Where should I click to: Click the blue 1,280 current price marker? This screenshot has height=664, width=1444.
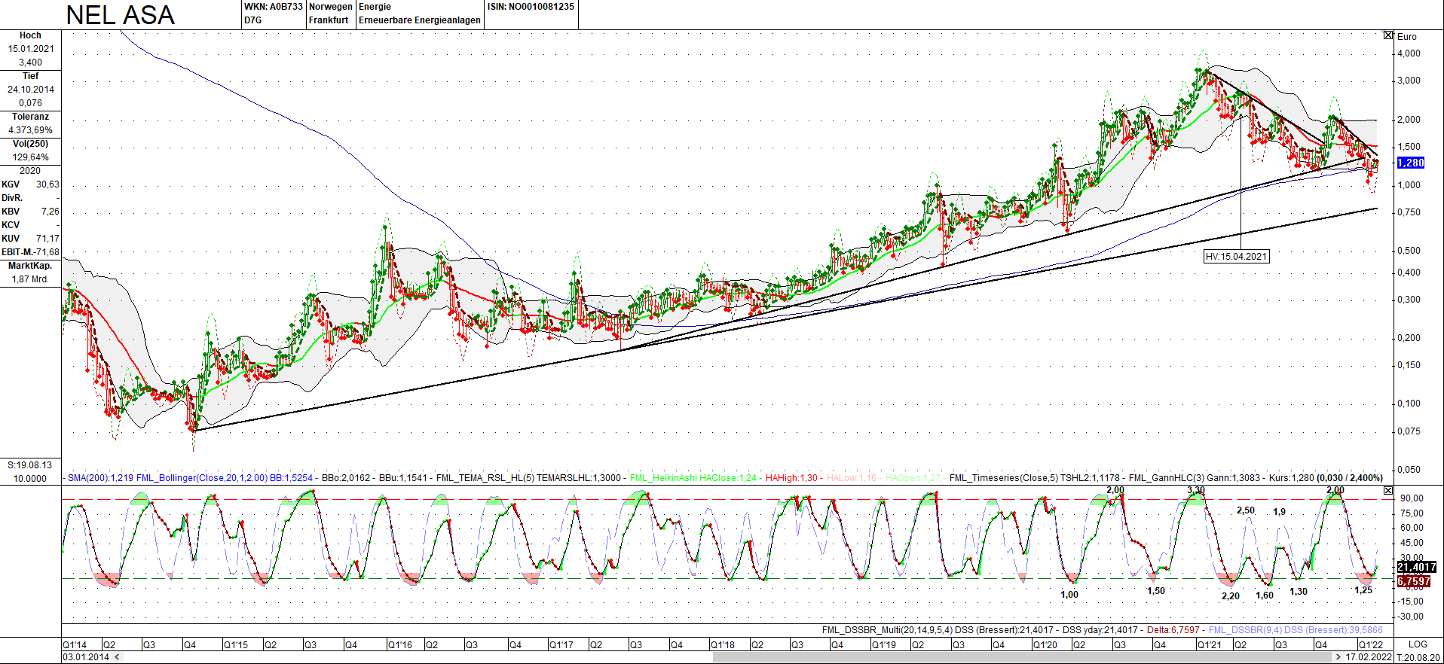click(x=1411, y=163)
